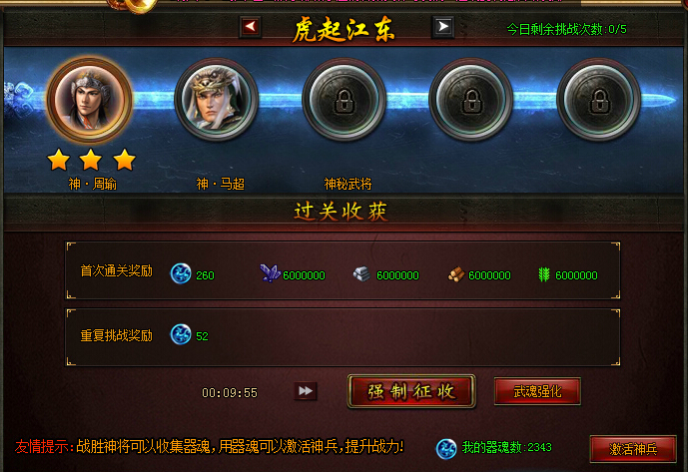Click the fast-forward cooldown button
The height and width of the screenshot is (472, 688).
306,391
